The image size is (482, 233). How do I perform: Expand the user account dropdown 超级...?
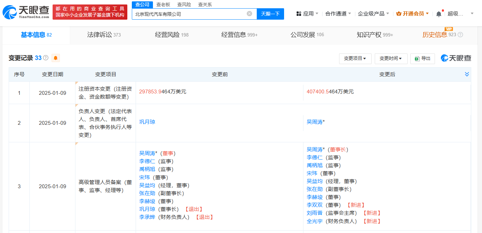pyautogui.click(x=461, y=14)
